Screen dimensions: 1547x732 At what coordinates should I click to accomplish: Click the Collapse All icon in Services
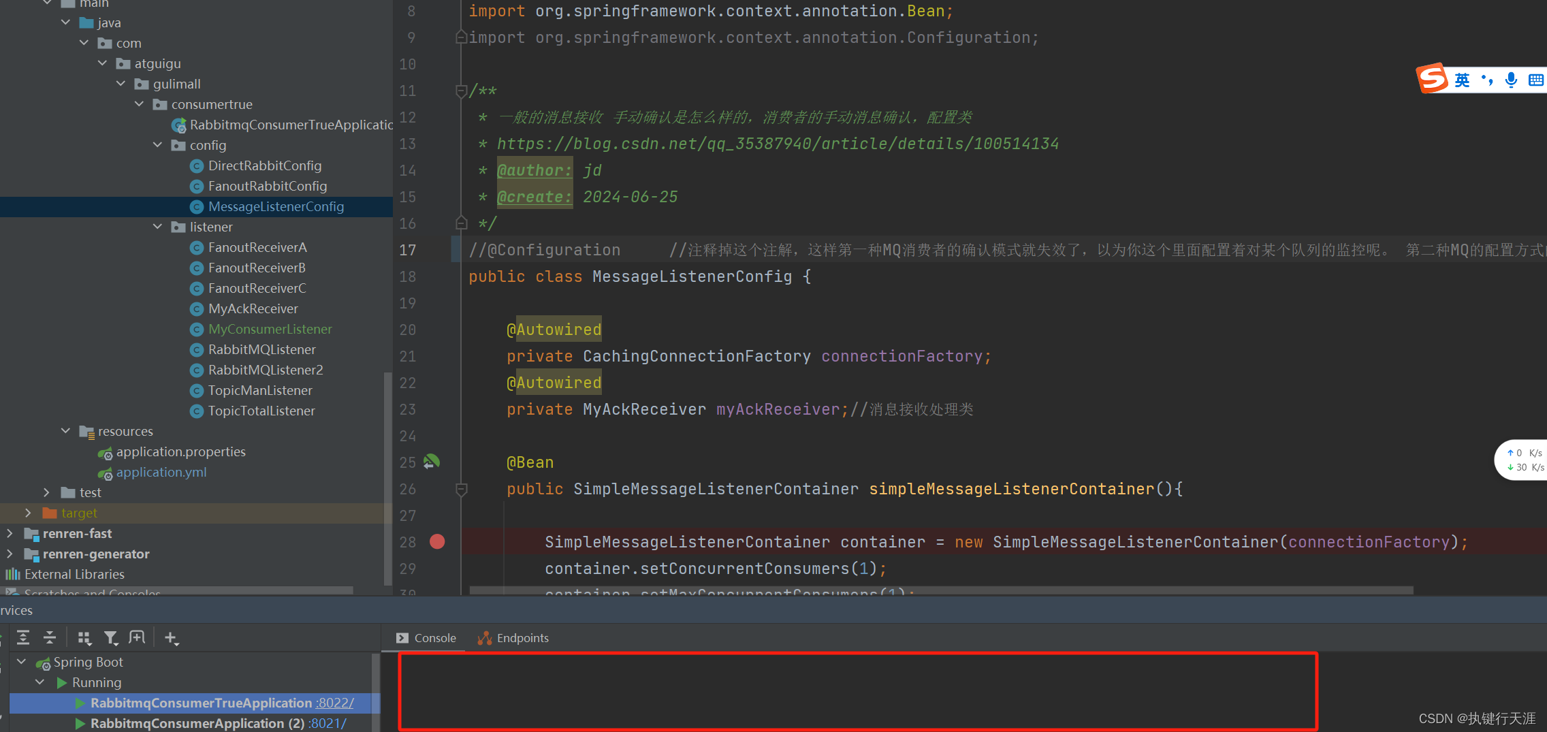50,637
